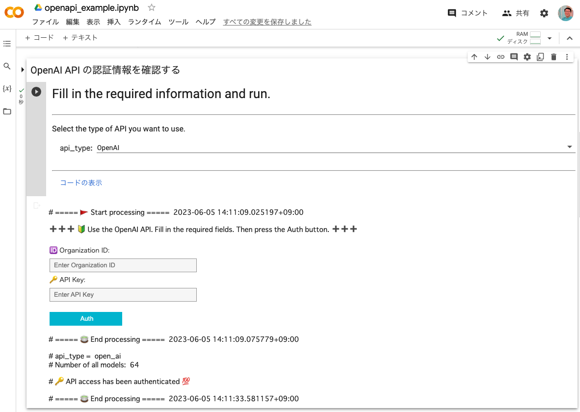This screenshot has height=412, width=580.
Task: Move the selected cell up
Action: pyautogui.click(x=474, y=56)
